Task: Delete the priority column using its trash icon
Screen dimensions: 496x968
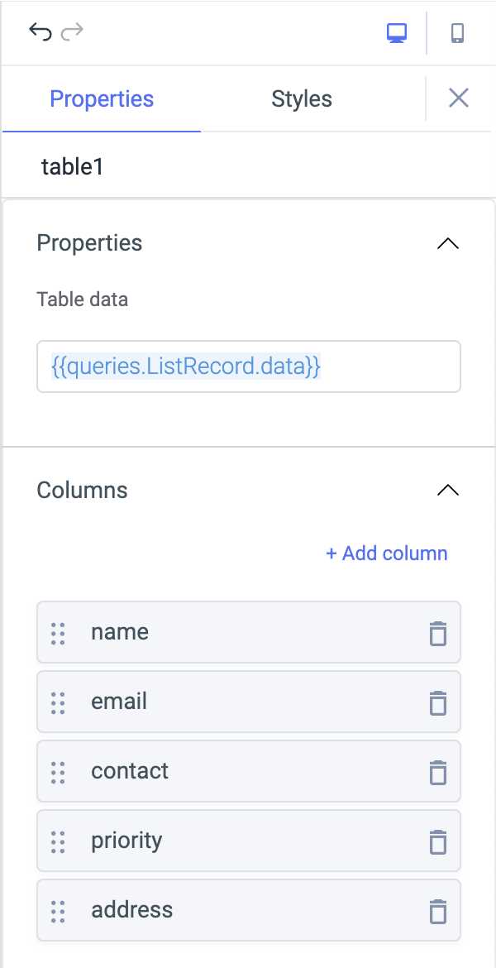Action: pyautogui.click(x=438, y=841)
